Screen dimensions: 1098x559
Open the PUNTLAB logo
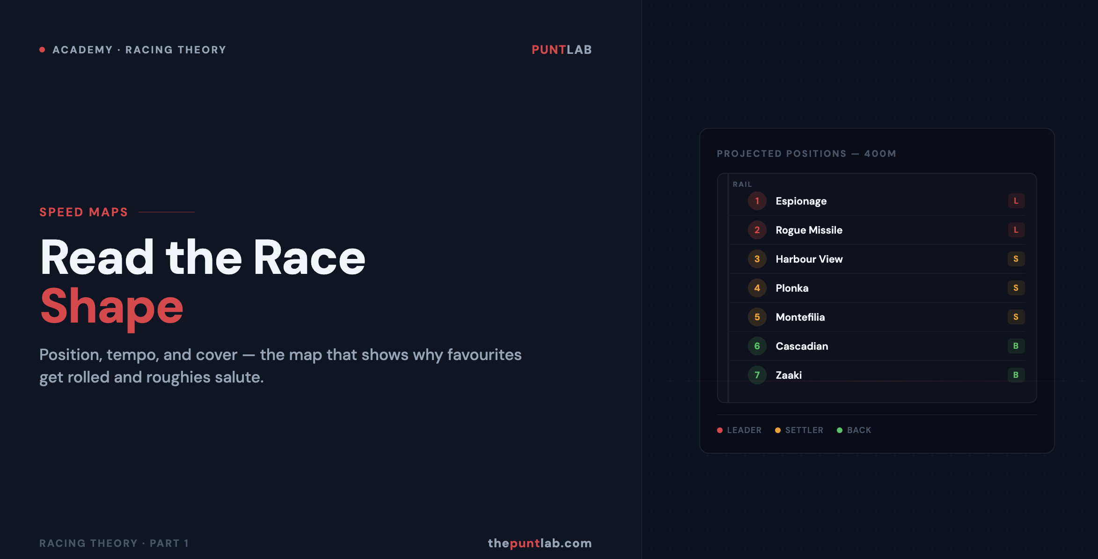point(561,50)
